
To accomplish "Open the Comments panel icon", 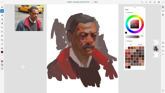I will 163,15.
